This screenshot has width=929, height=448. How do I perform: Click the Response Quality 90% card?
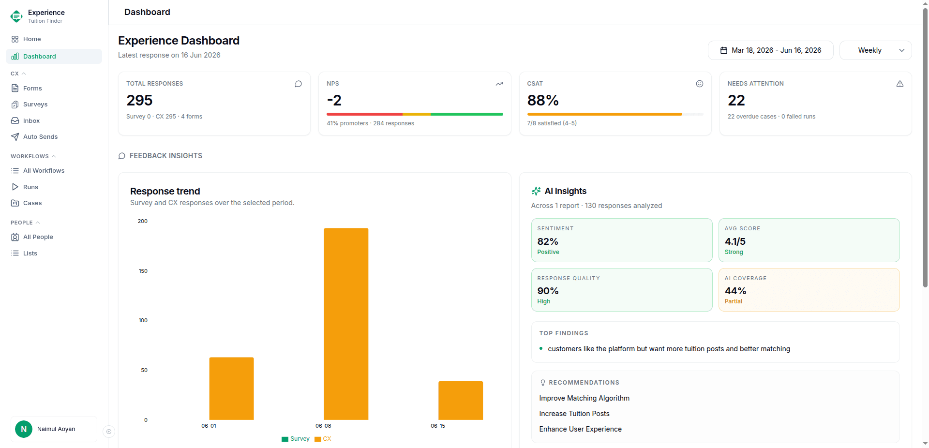click(x=622, y=290)
